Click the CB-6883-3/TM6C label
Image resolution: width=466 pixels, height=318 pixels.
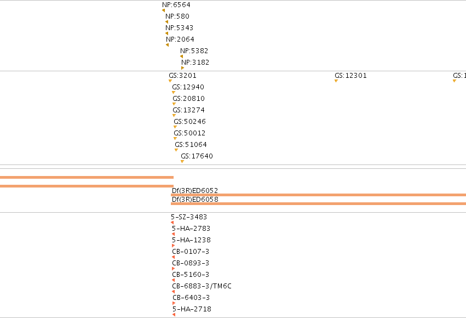pos(202,286)
